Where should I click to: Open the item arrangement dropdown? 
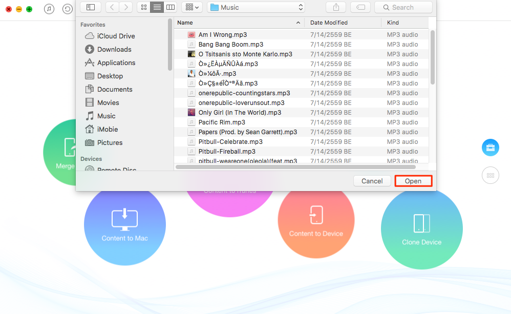coord(192,7)
